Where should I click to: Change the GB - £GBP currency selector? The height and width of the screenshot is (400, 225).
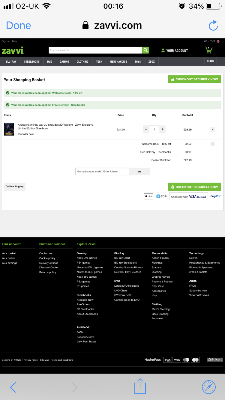coord(212,41)
